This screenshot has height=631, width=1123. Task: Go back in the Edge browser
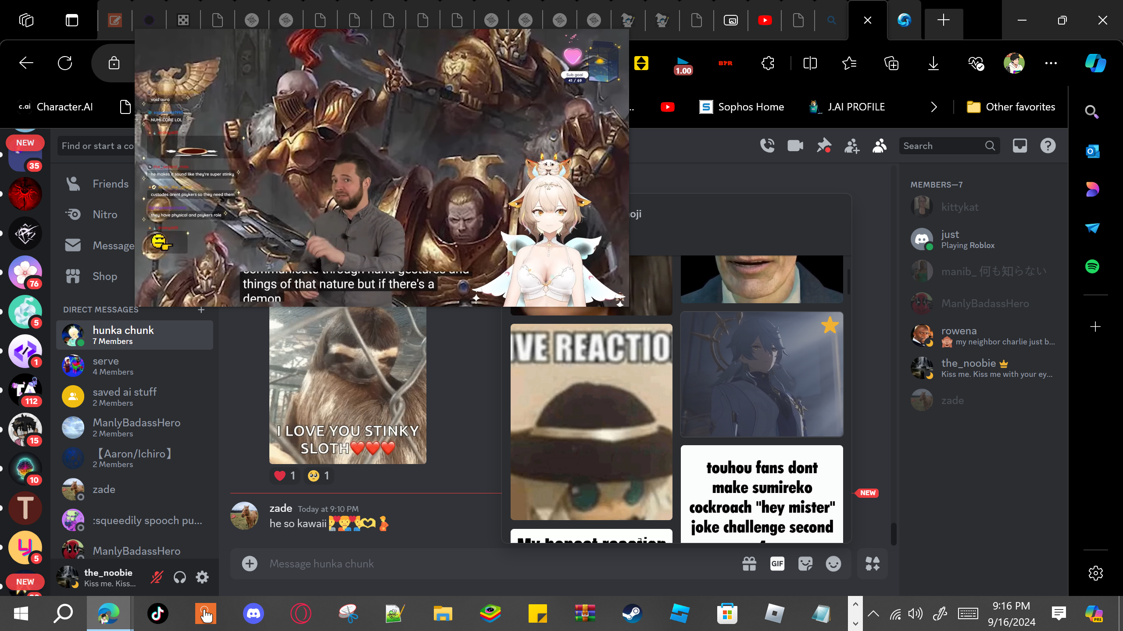26,63
